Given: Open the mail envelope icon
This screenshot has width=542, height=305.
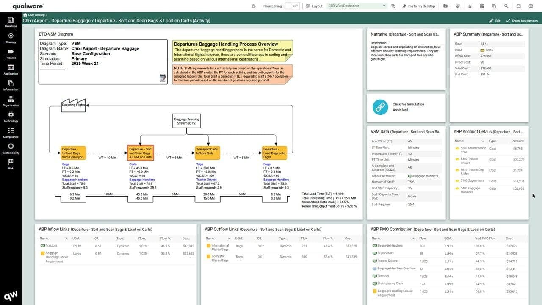Looking at the screenshot, I should (518, 6).
